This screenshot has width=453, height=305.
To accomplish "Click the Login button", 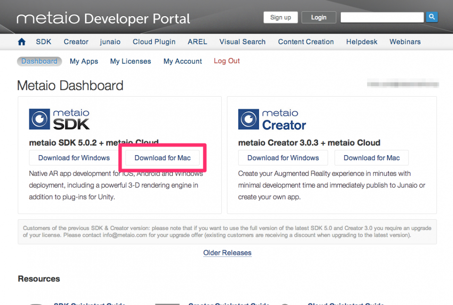I will click(x=319, y=17).
